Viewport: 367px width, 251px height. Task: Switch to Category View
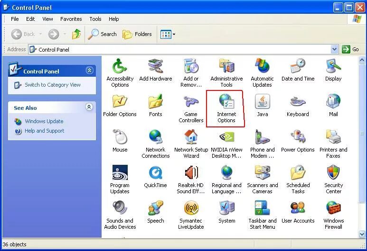click(x=52, y=85)
